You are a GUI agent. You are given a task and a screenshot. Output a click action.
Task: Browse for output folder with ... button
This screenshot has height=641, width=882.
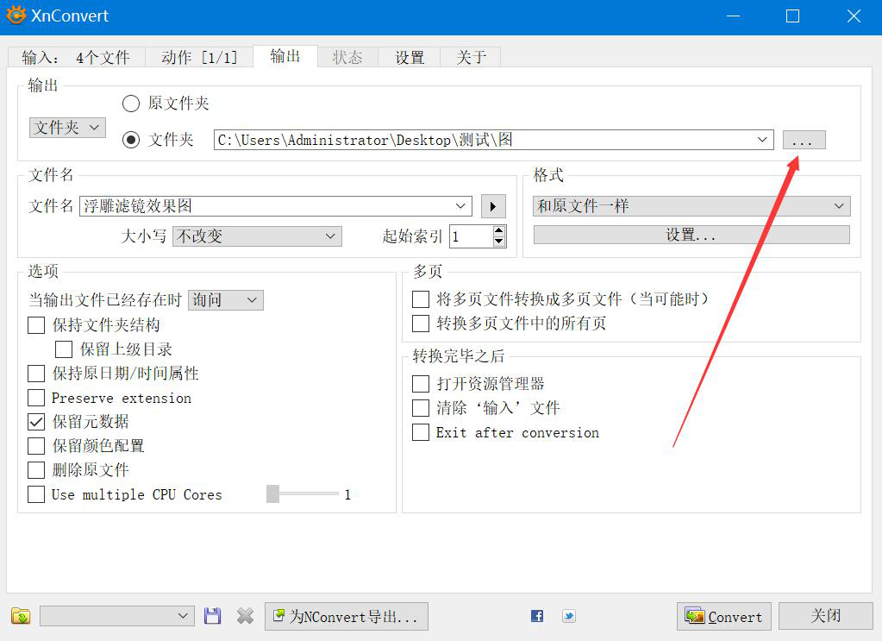pos(804,140)
